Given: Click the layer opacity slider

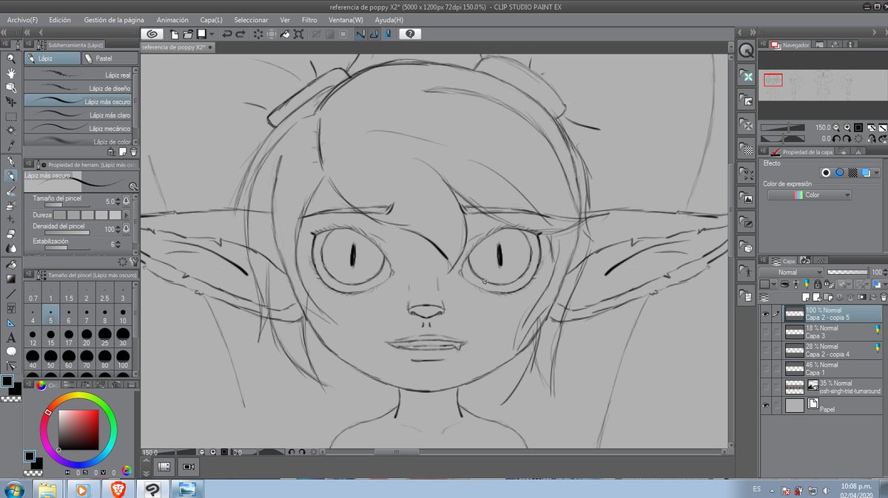Looking at the screenshot, I should (847, 273).
